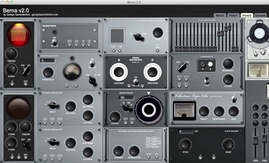Image resolution: width=269 pixels, height=163 pixels.
Task: Click the amplitude selector THRESHOLD knob
Action: 48,72
